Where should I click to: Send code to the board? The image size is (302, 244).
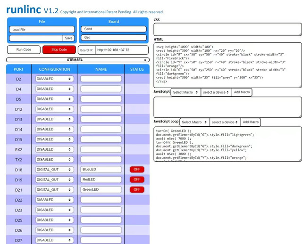113,29
